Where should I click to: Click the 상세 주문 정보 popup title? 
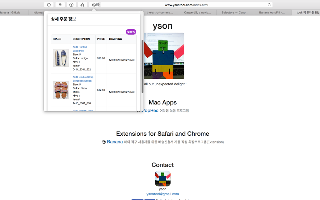(x=63, y=19)
